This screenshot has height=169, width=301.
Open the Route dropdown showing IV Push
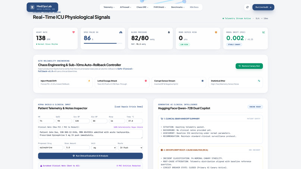(x=130, y=148)
